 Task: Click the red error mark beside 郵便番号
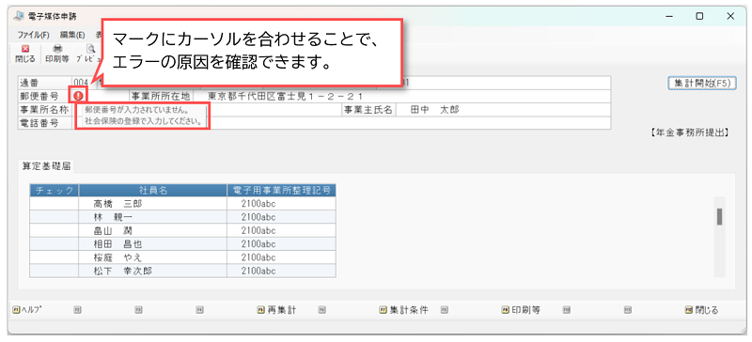point(78,96)
